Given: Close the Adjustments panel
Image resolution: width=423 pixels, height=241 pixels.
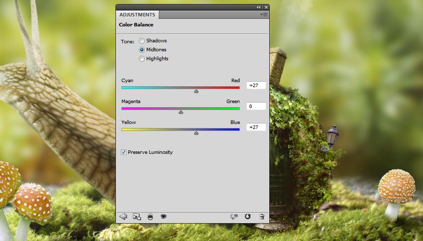Looking at the screenshot, I should tap(266, 7).
